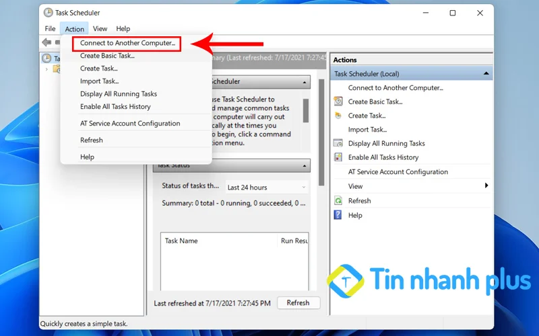The image size is (539, 336).
Task: Click the Summary: 0 total text line
Action: (233, 204)
